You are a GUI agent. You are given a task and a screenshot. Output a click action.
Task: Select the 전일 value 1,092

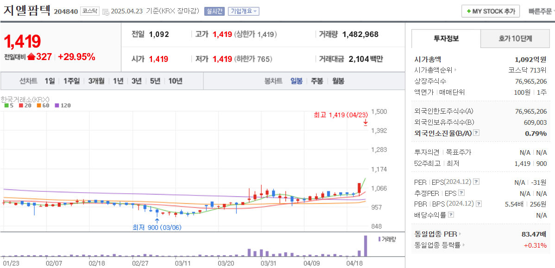click(x=159, y=35)
